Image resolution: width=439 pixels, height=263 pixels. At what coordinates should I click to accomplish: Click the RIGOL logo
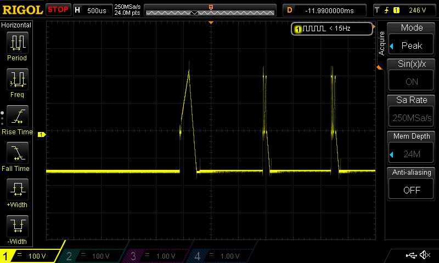tap(22, 10)
